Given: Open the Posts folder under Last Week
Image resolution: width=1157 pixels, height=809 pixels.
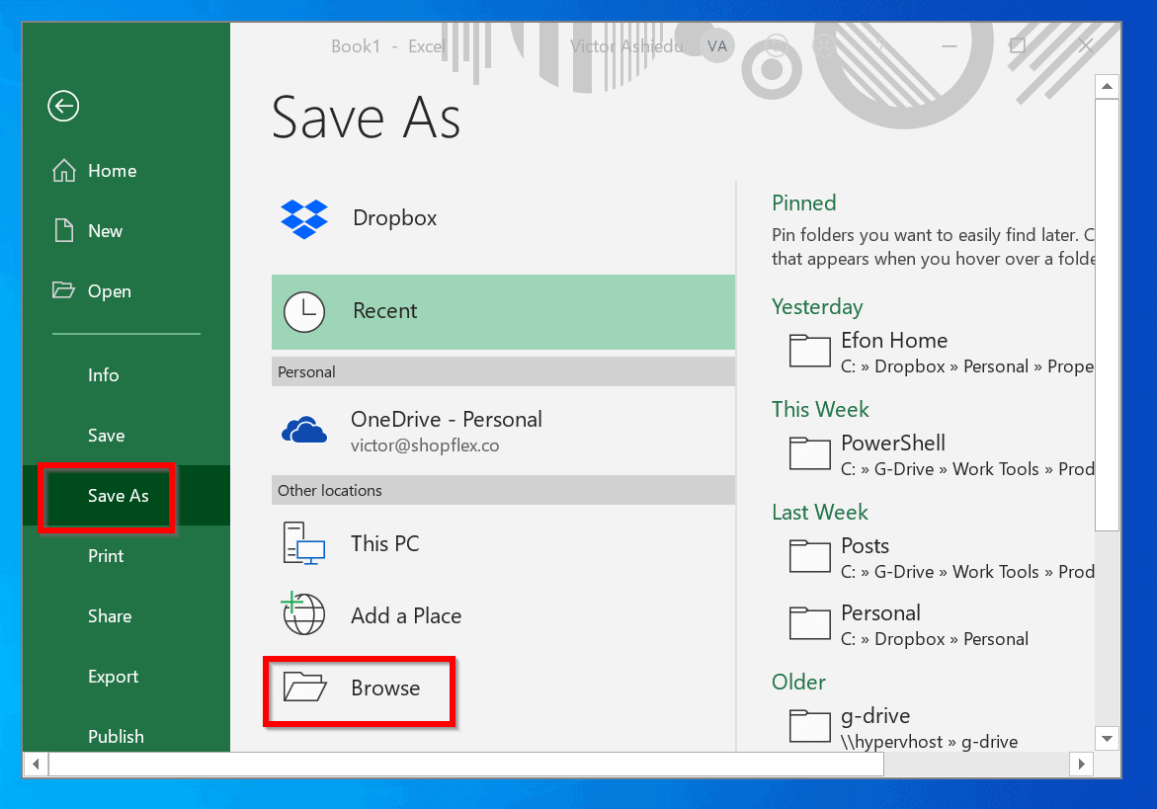Looking at the screenshot, I should [809, 556].
